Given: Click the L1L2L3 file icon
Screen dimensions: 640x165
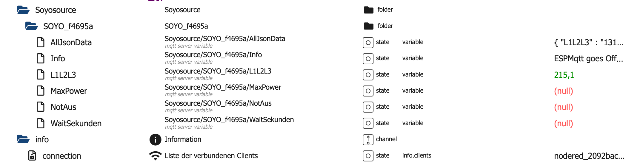Looking at the screenshot, I should point(40,75).
